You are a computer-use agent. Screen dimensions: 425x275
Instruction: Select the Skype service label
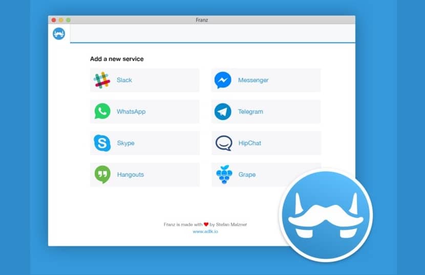(126, 143)
